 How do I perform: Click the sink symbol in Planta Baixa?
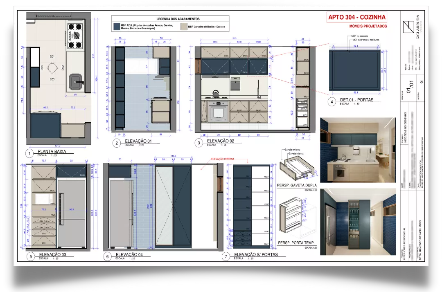coord(75,82)
